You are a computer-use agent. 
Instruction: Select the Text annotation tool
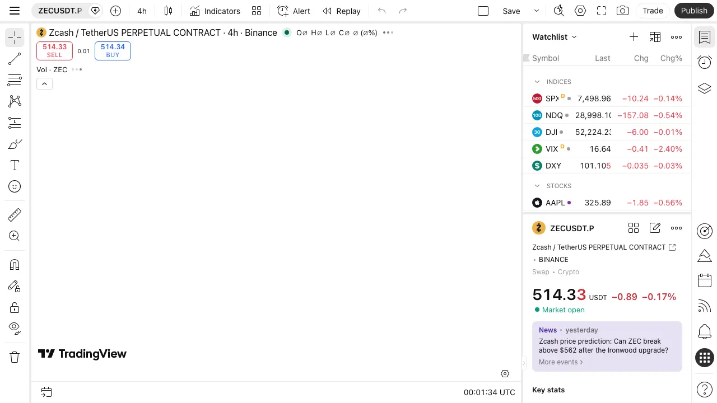(x=15, y=165)
